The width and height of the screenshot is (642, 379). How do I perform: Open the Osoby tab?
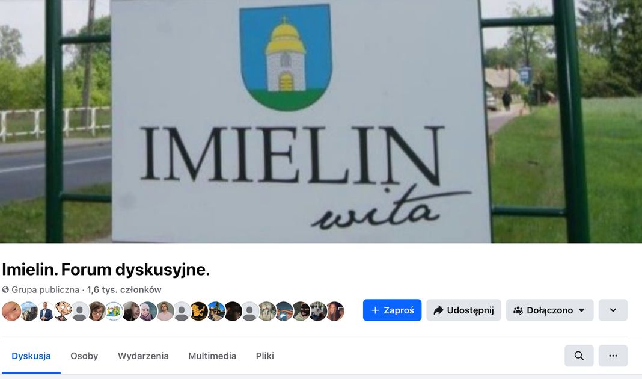tap(84, 356)
